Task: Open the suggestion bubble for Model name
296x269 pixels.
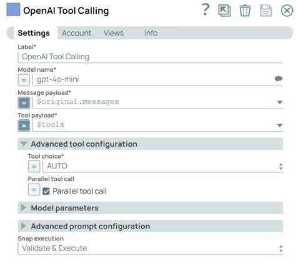Action: (x=279, y=79)
